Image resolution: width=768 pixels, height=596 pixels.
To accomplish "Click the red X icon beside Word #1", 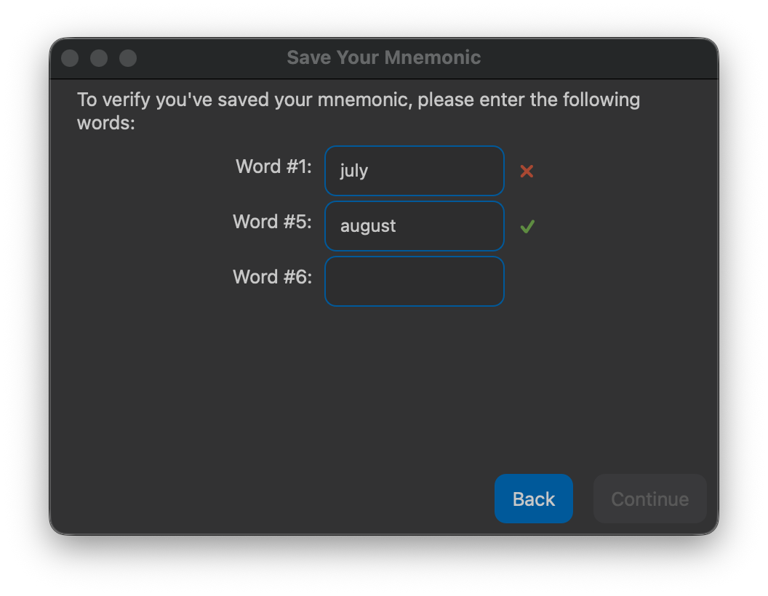I will 527,172.
